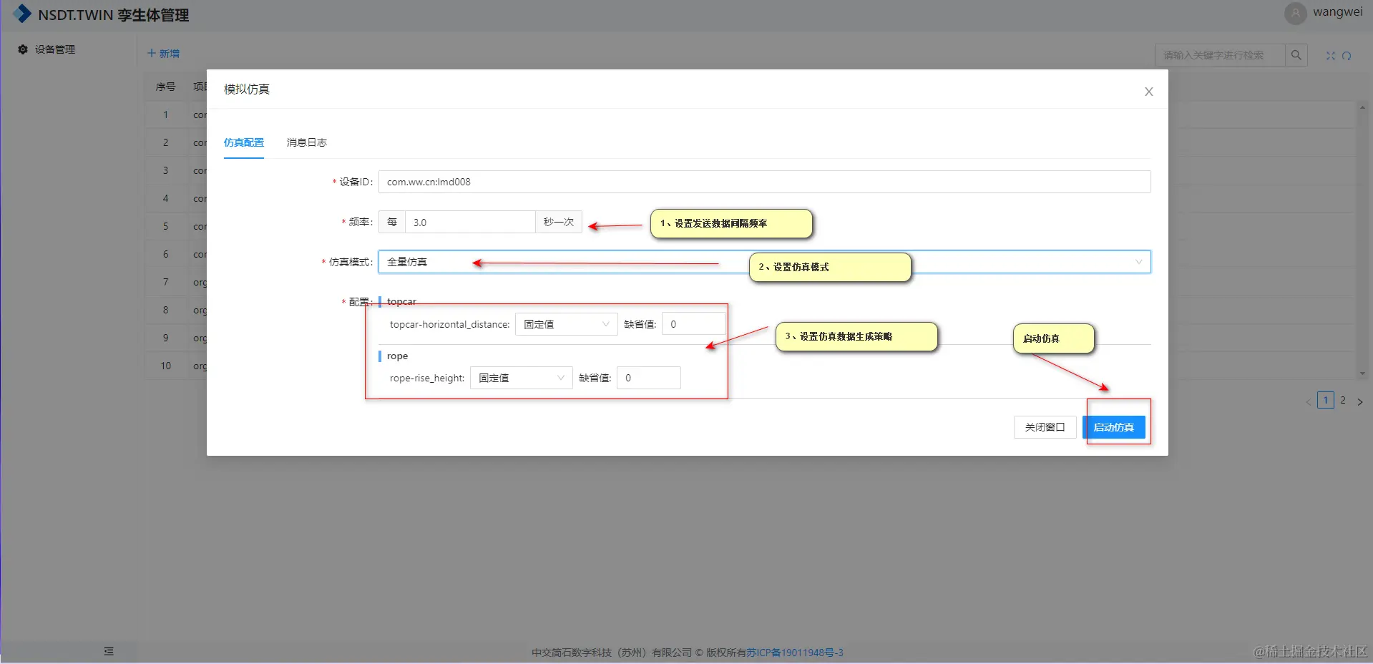Click table row number 5
This screenshot has width=1373, height=664.
165,226
